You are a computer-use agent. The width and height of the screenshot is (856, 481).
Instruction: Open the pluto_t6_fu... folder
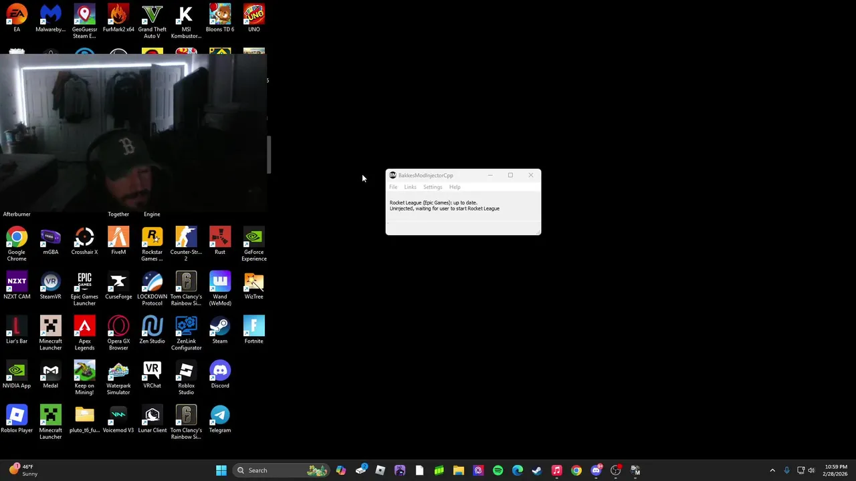click(x=84, y=420)
